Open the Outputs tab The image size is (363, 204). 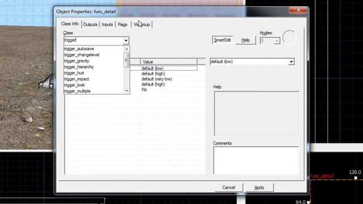(x=90, y=24)
